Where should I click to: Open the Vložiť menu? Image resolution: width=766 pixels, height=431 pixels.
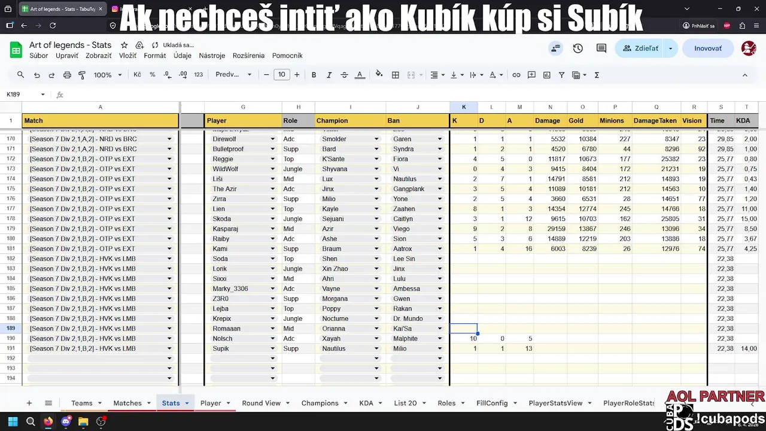127,56
